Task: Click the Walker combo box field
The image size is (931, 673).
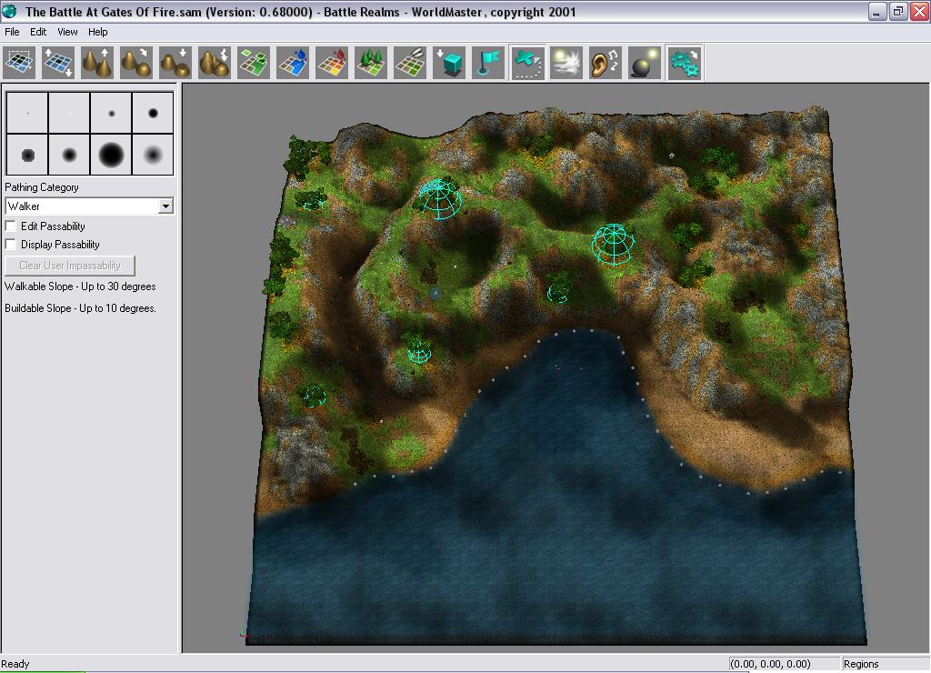Action: click(x=82, y=206)
